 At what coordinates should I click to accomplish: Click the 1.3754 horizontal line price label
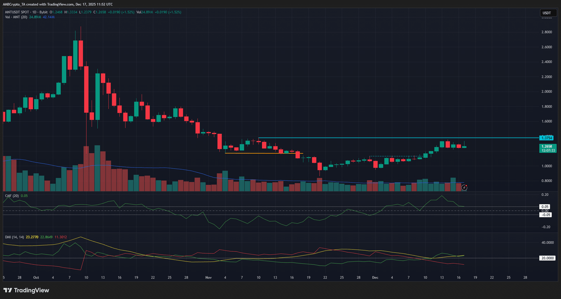[547, 138]
